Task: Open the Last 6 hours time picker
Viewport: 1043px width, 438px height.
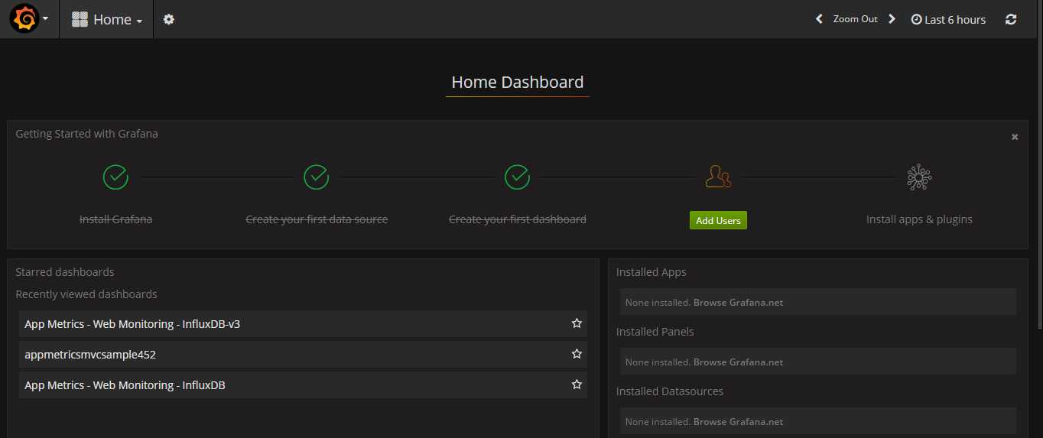Action: [948, 20]
